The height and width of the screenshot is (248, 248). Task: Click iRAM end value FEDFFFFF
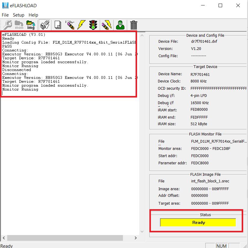[x=199, y=117]
